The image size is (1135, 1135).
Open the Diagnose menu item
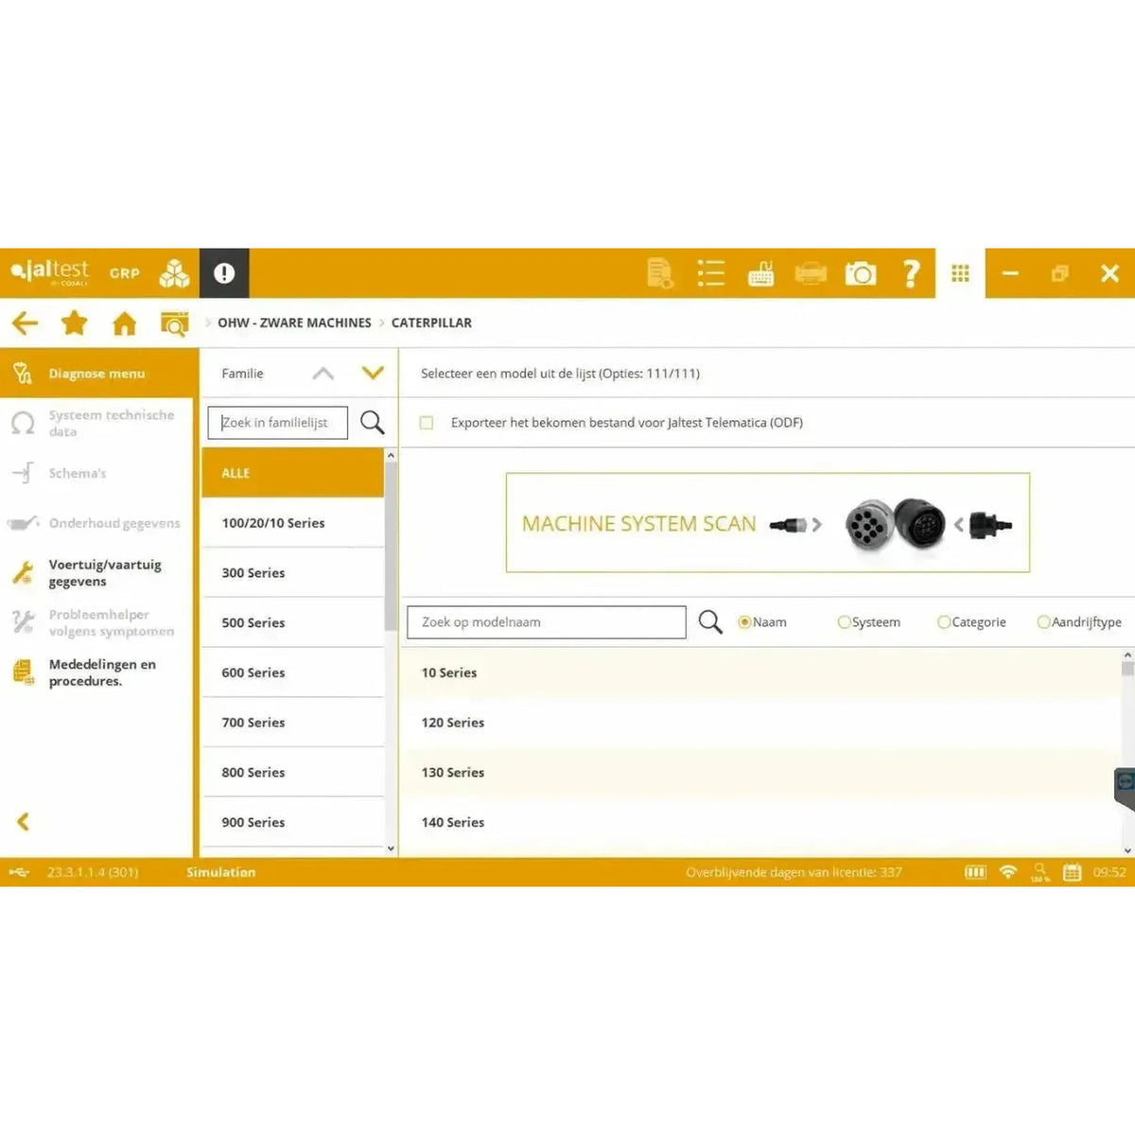[99, 374]
